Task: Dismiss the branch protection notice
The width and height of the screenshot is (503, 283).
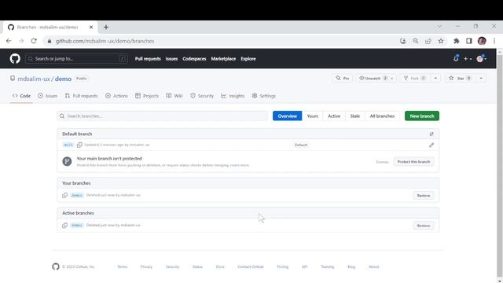Action: tap(382, 162)
